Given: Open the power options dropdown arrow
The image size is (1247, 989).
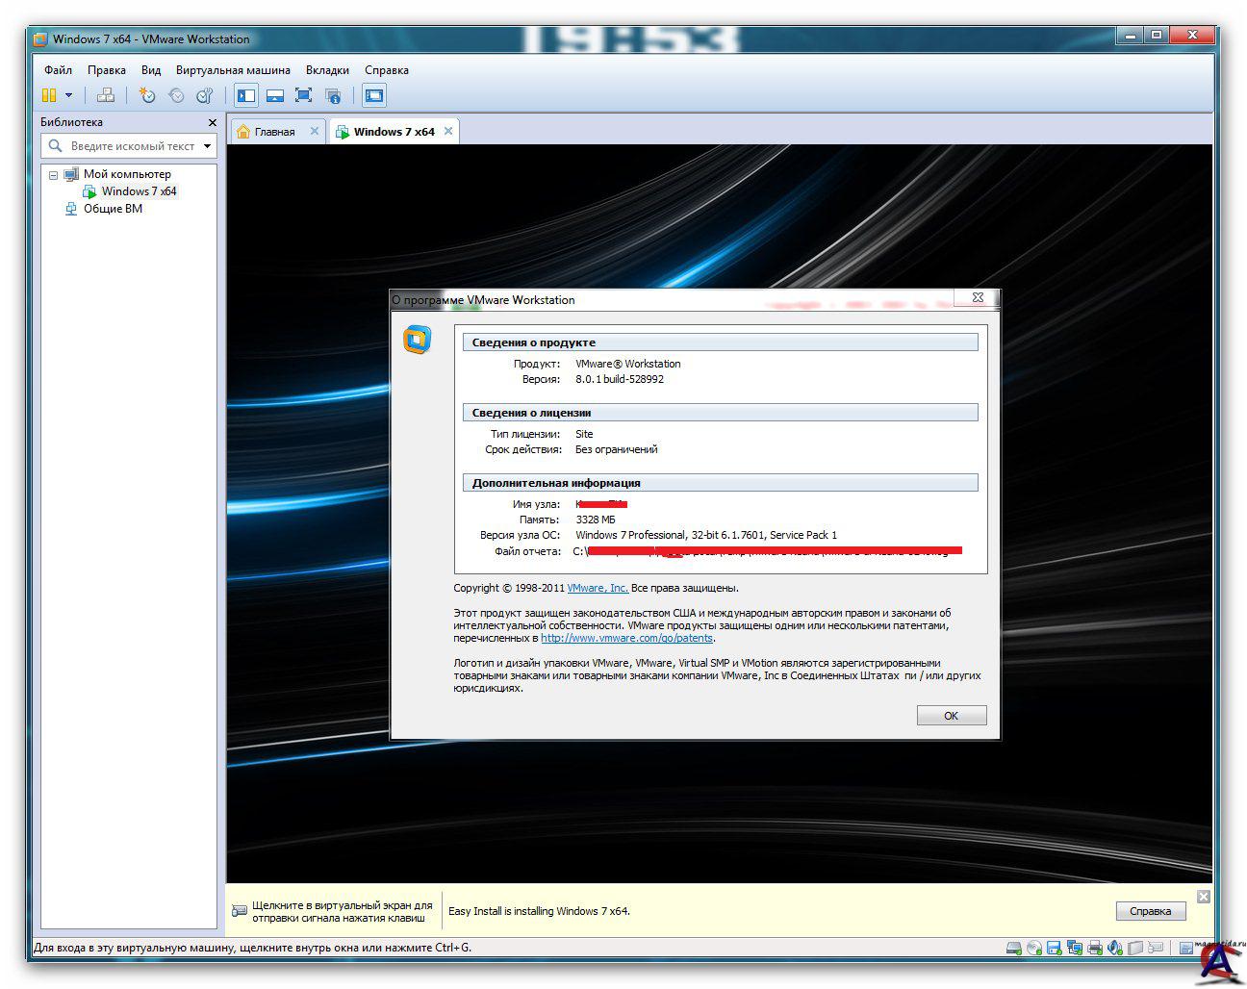Looking at the screenshot, I should click(x=68, y=95).
